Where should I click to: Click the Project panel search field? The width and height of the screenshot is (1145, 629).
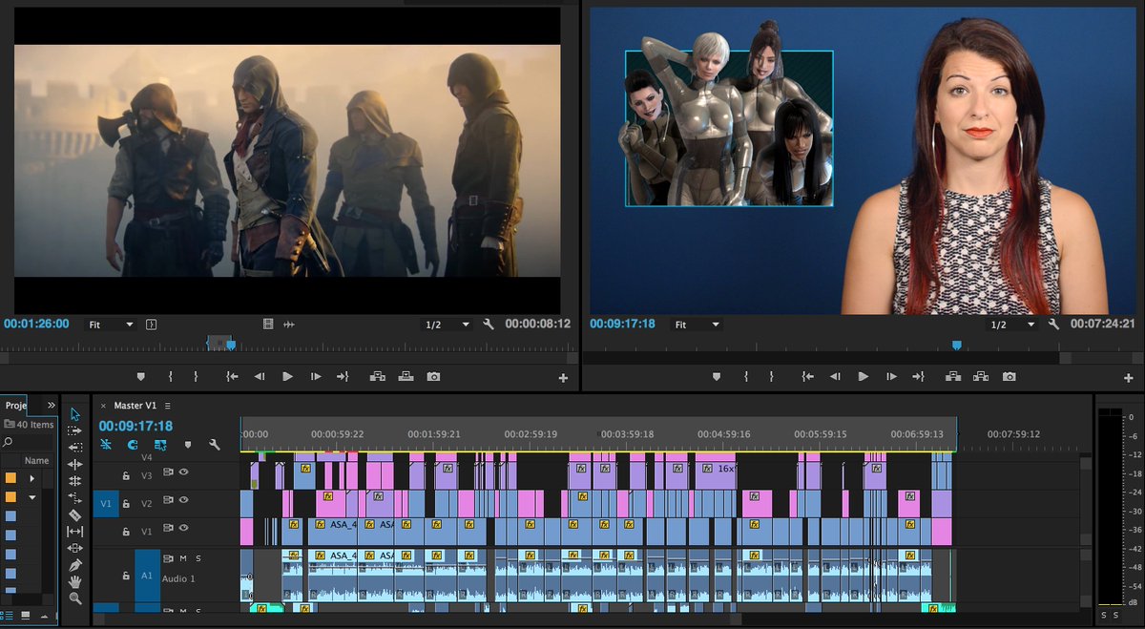[x=29, y=442]
